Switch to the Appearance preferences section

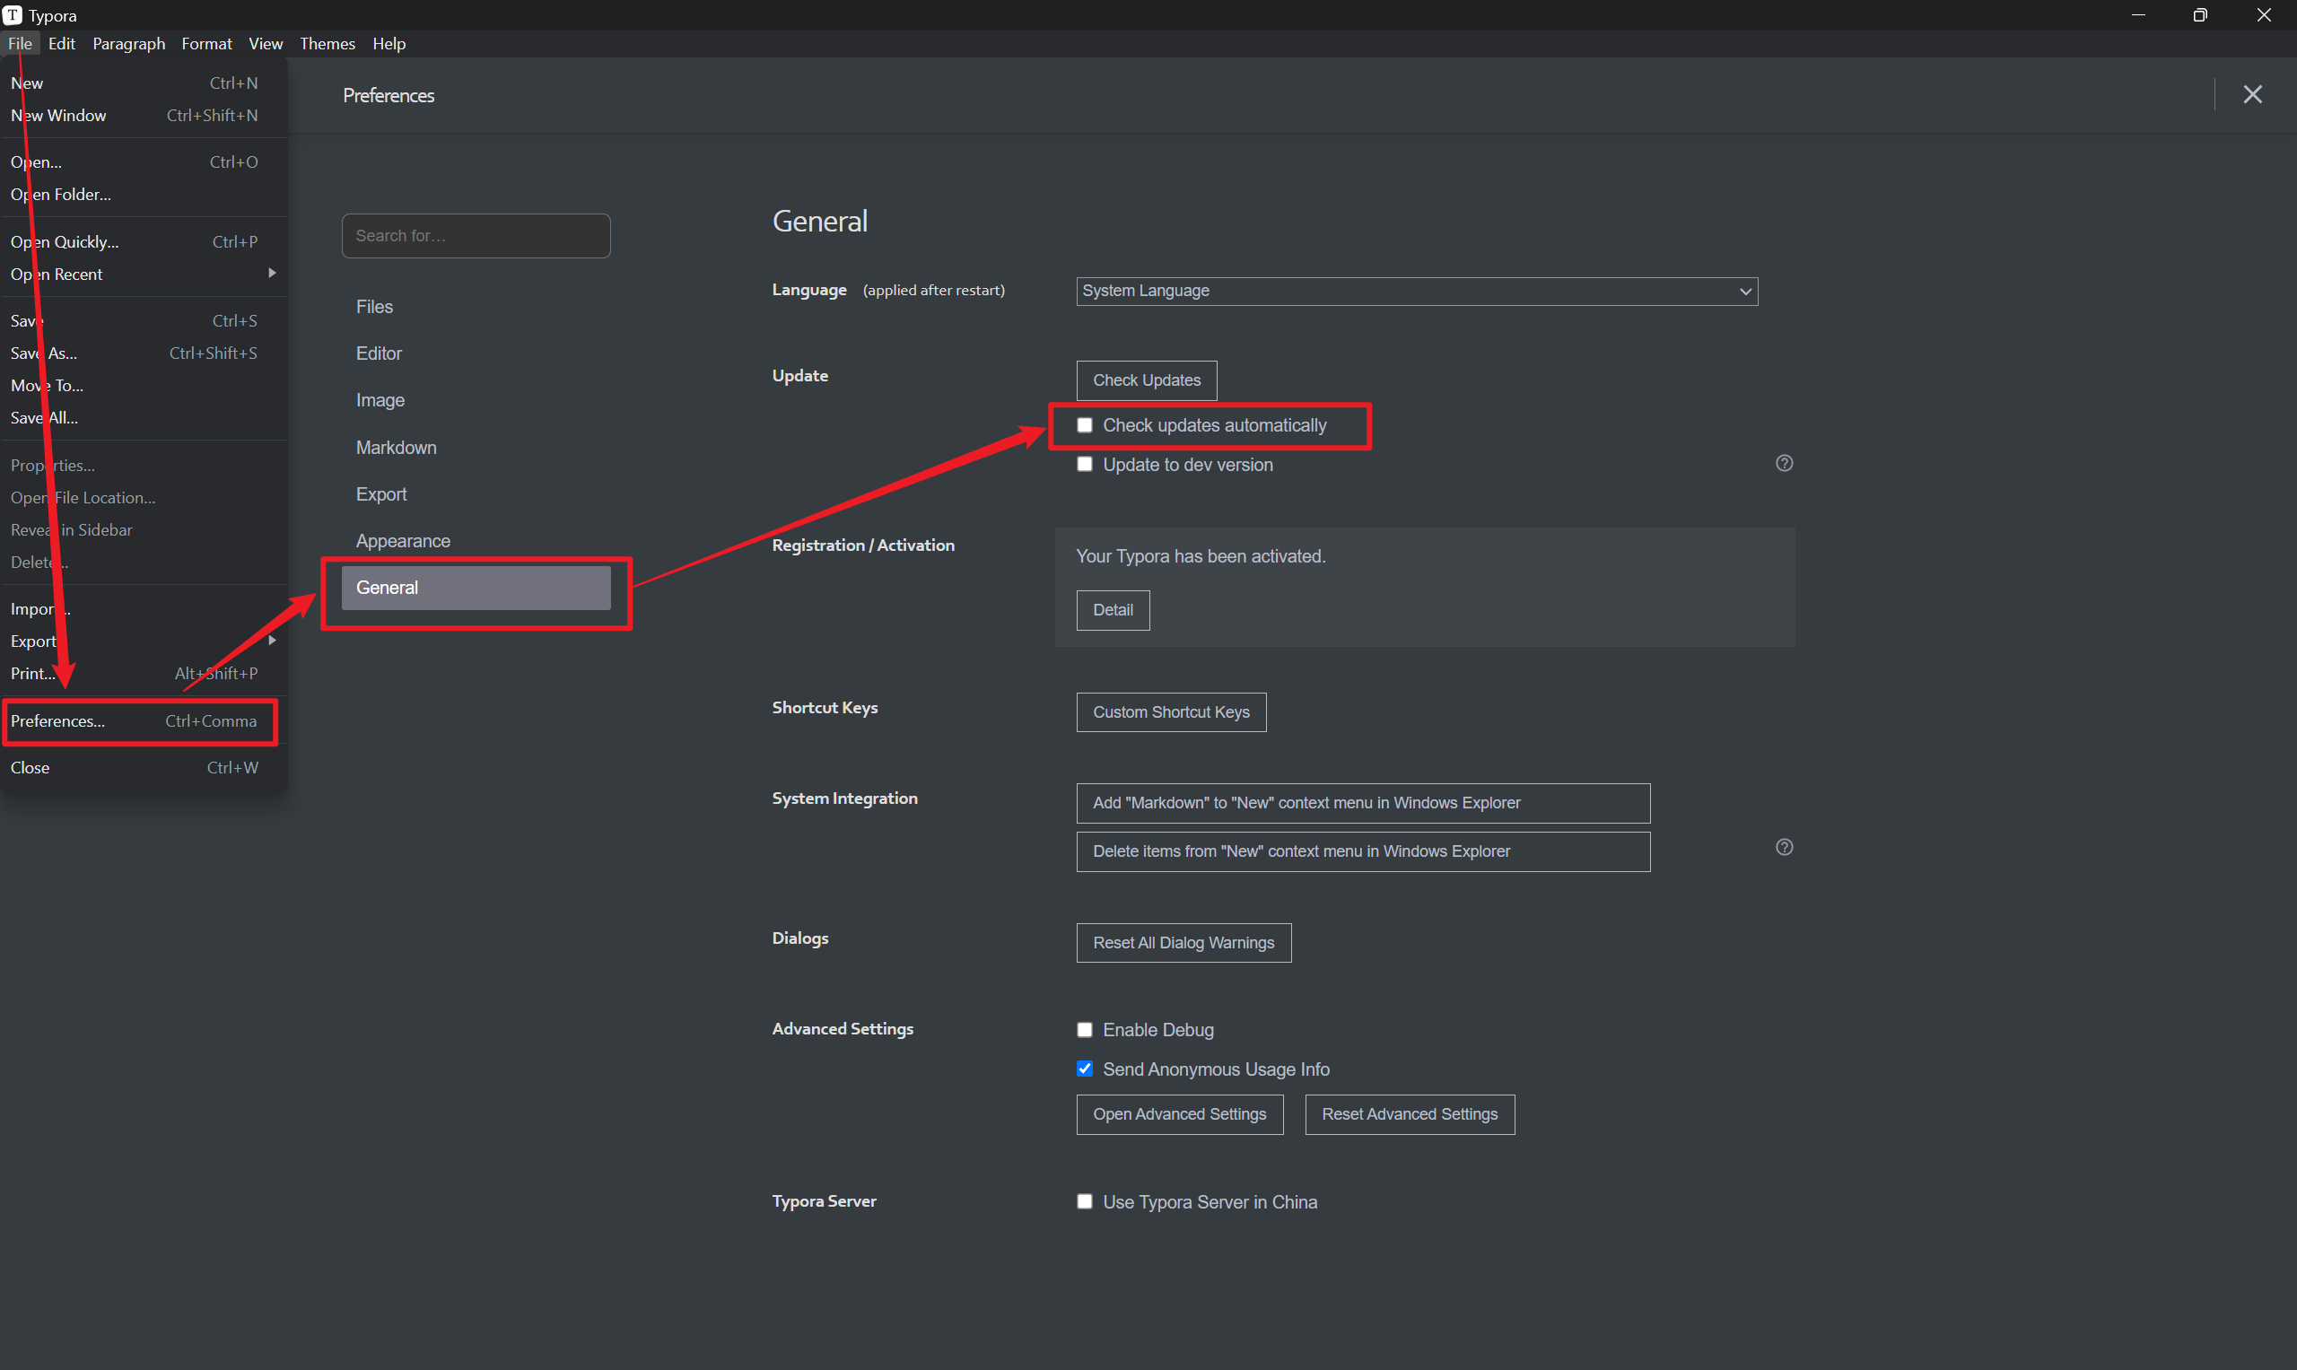[404, 541]
